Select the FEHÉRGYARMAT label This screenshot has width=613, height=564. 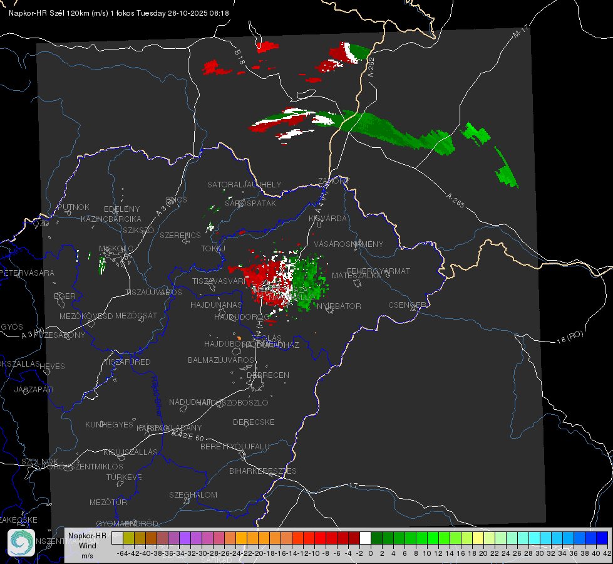pyautogui.click(x=378, y=271)
